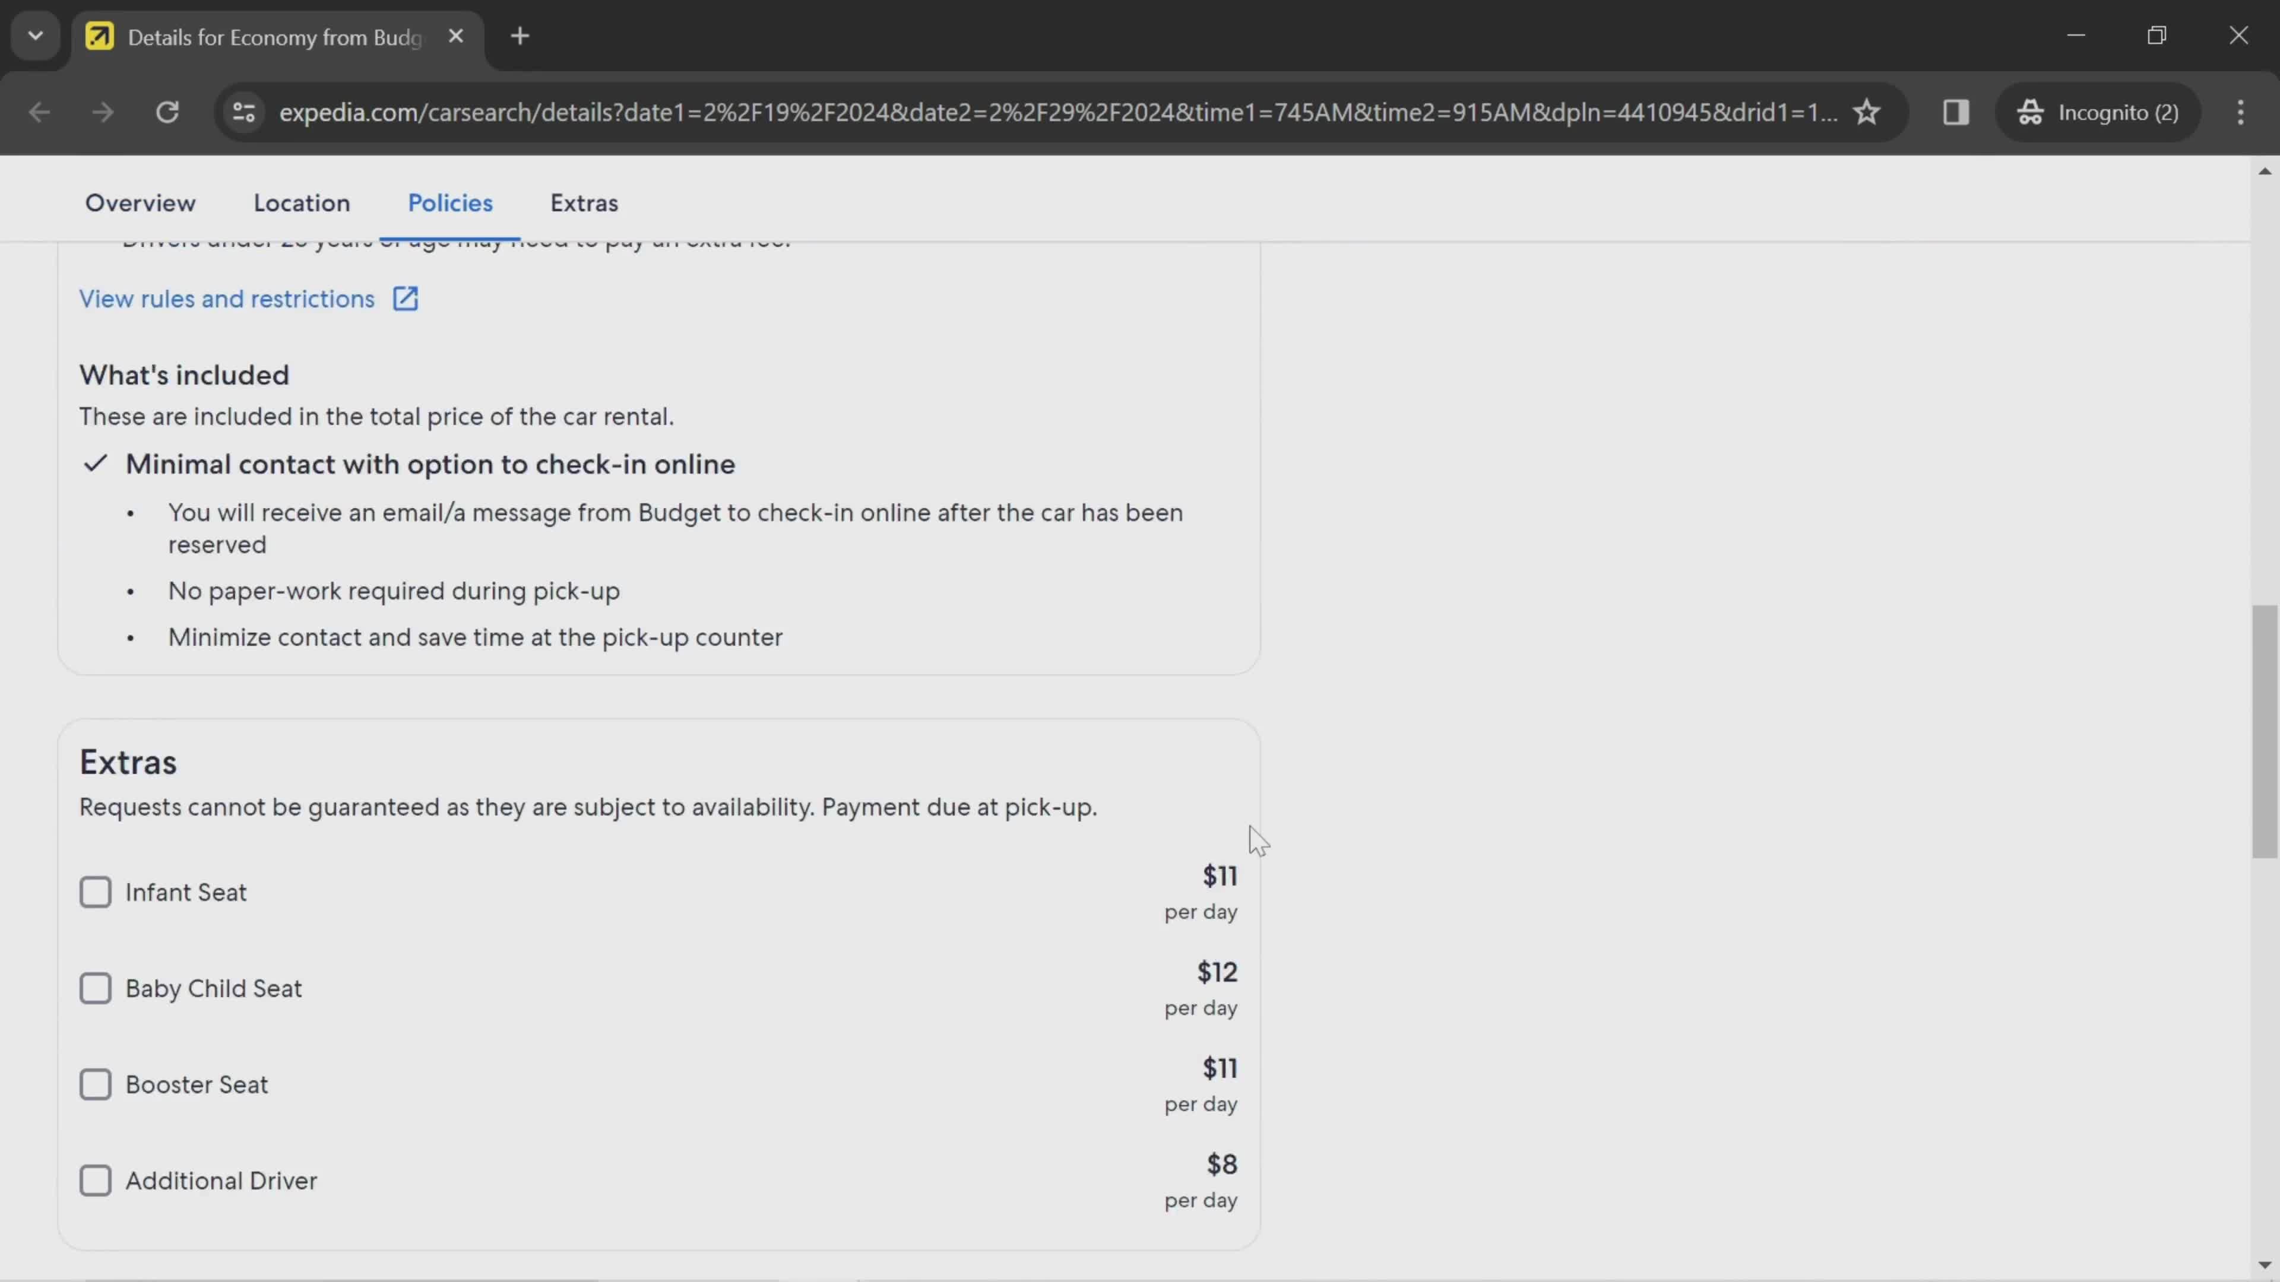Viewport: 2280px width, 1282px height.
Task: Click the split screen browser icon
Action: (x=1956, y=111)
